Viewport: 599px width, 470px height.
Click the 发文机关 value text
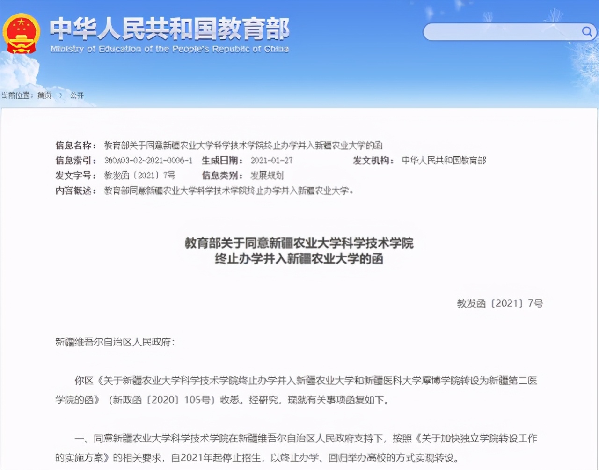445,161
